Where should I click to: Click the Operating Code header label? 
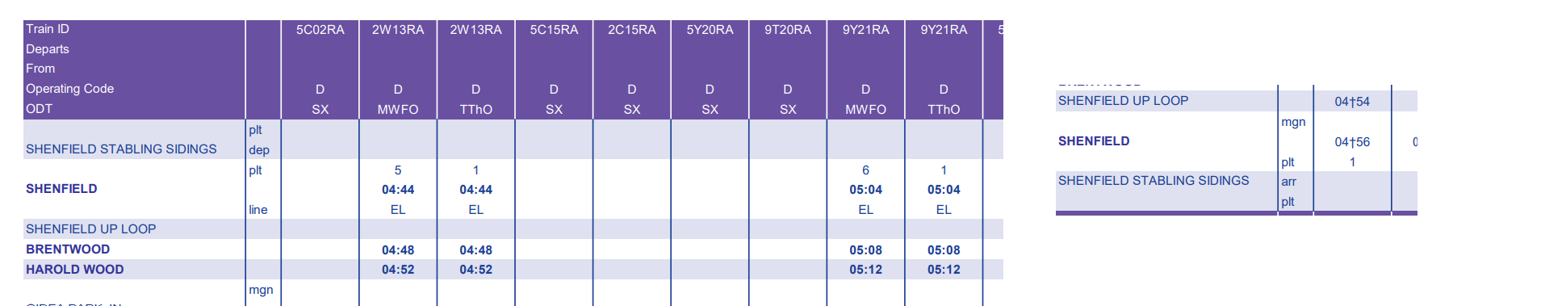(69, 89)
